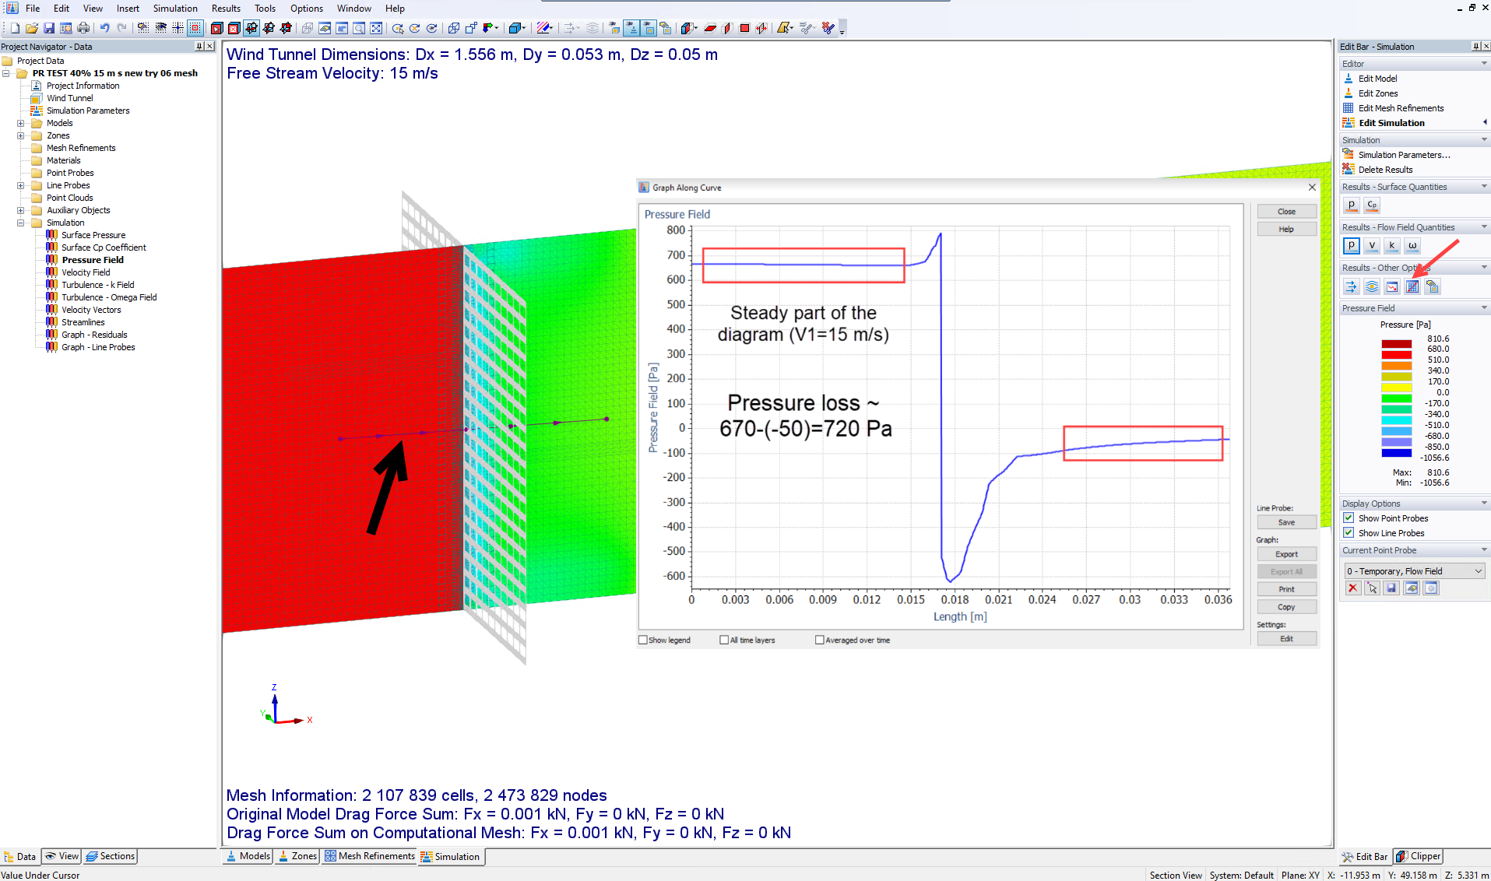Switch to the Mesh Refinements bottom tab
The width and height of the screenshot is (1491, 881).
coord(370,856)
